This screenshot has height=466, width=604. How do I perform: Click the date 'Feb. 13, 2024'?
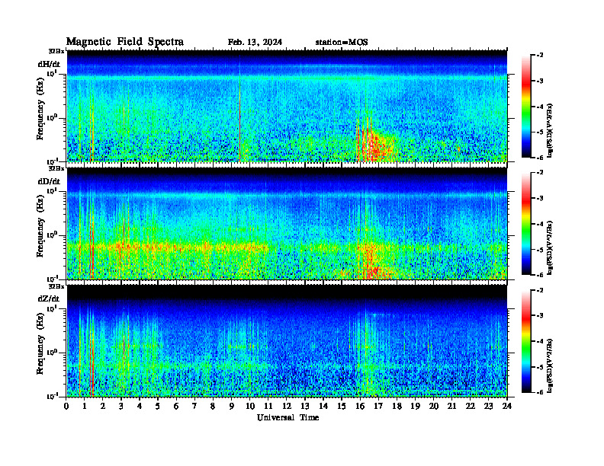(255, 43)
